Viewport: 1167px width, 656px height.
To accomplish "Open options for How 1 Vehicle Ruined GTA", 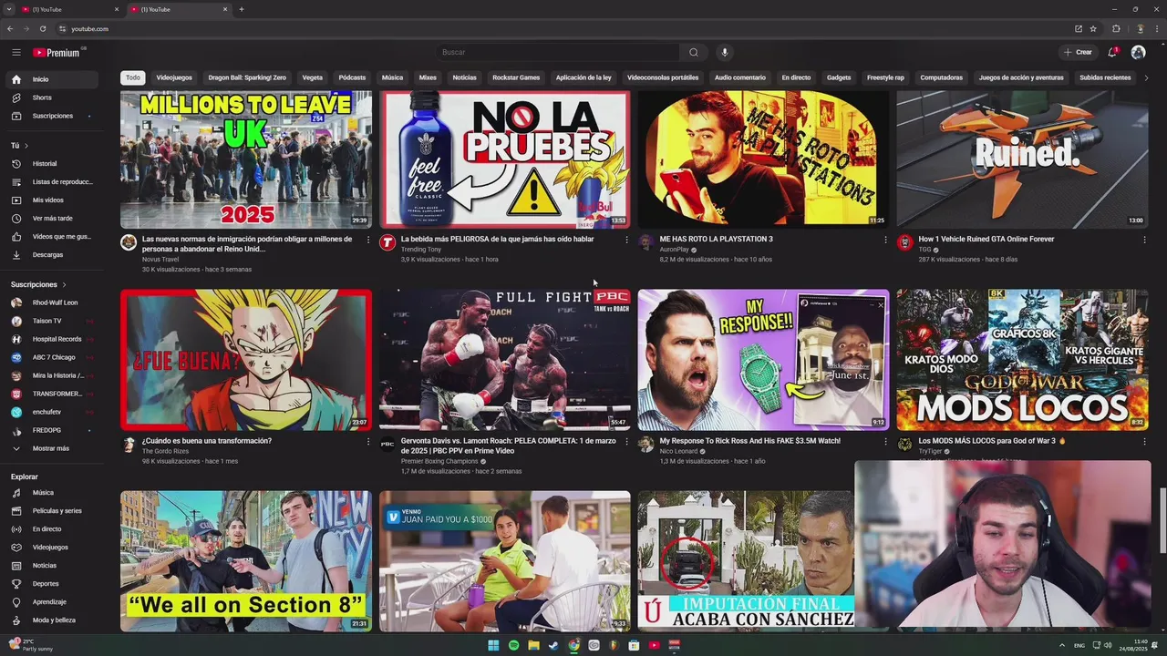I will (1144, 240).
